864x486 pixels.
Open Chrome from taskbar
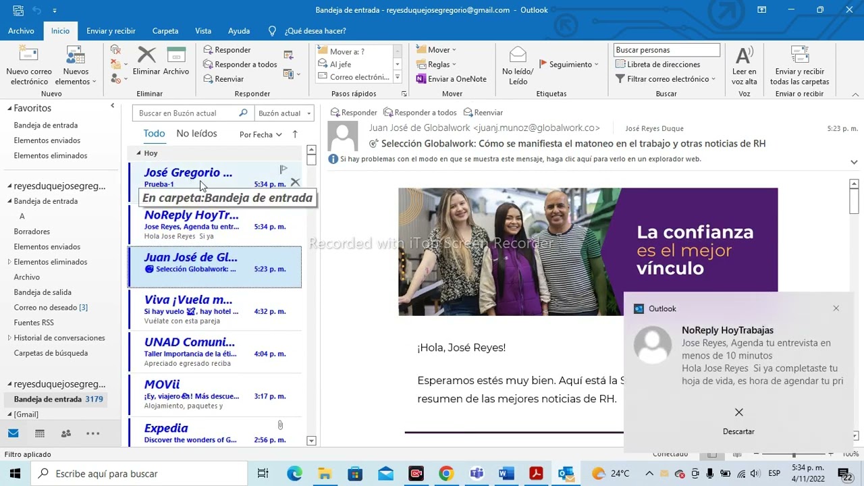[x=446, y=474]
